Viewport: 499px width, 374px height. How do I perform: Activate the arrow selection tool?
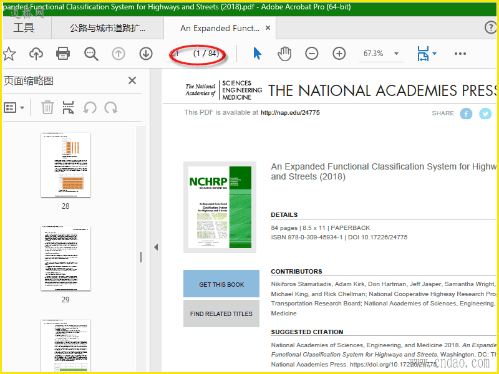tap(257, 54)
